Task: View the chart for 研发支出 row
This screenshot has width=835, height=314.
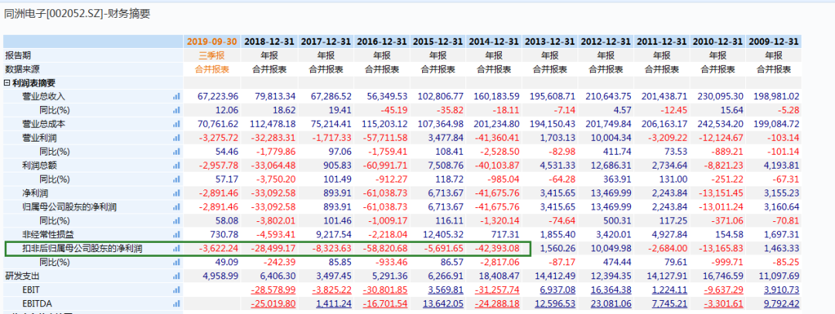Action: pos(176,276)
